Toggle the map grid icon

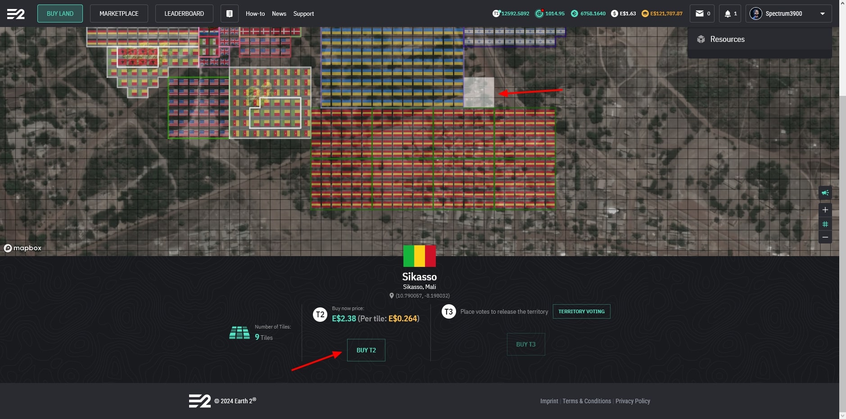[825, 224]
